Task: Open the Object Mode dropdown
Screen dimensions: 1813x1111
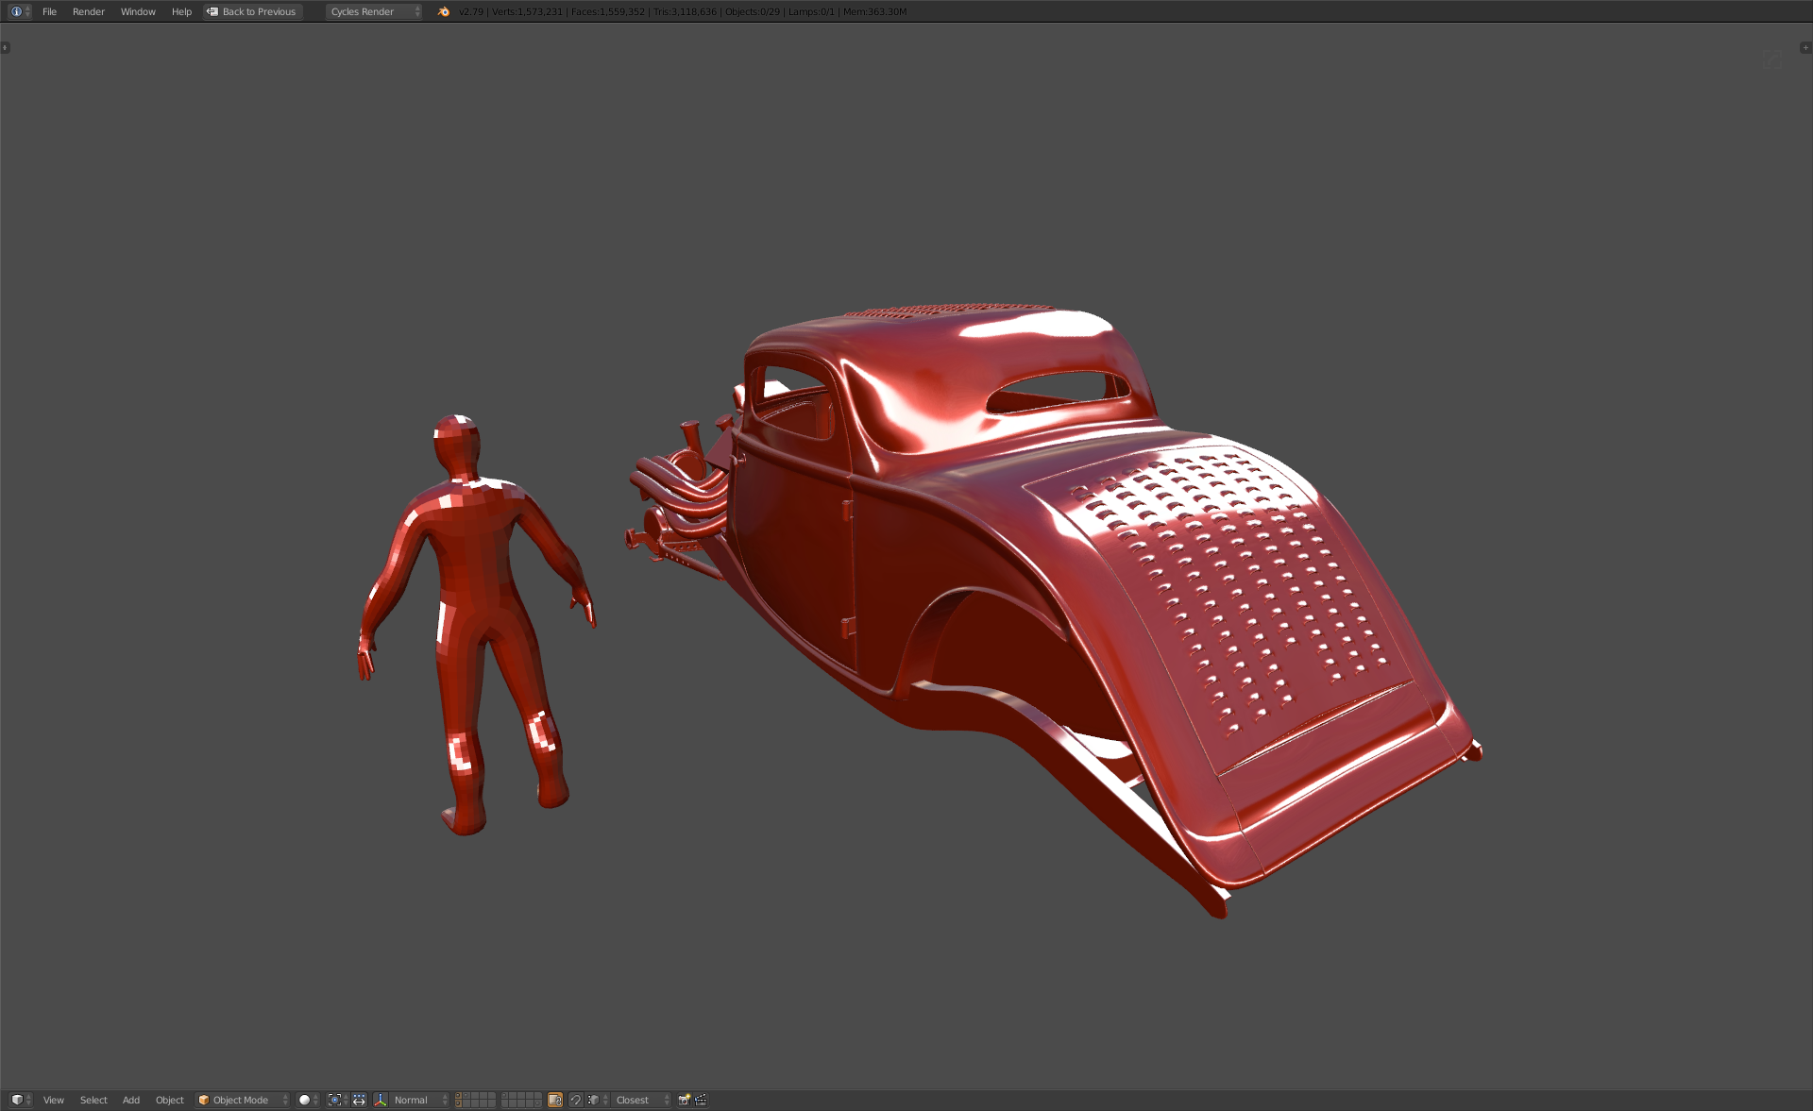Action: coord(242,1100)
